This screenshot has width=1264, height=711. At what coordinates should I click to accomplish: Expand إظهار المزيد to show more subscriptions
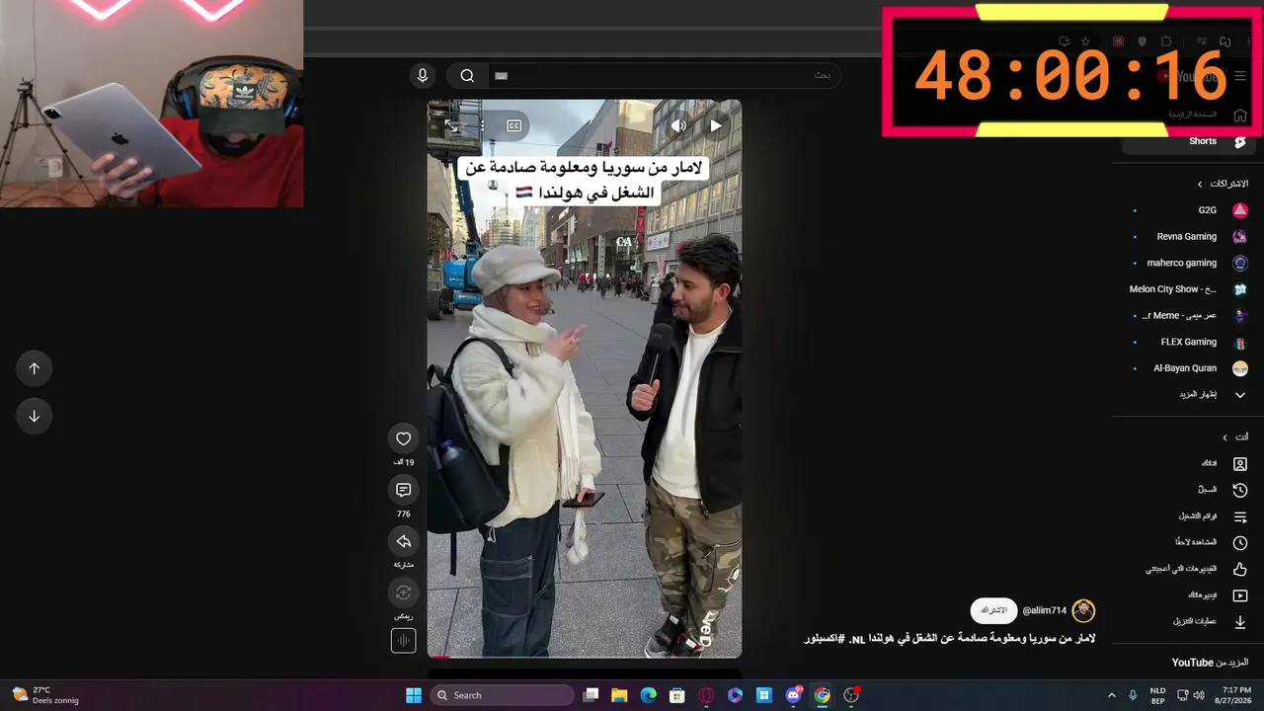1212,394
